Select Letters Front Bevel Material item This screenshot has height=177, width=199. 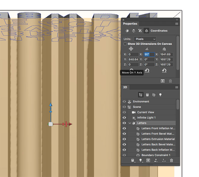(x=158, y=134)
